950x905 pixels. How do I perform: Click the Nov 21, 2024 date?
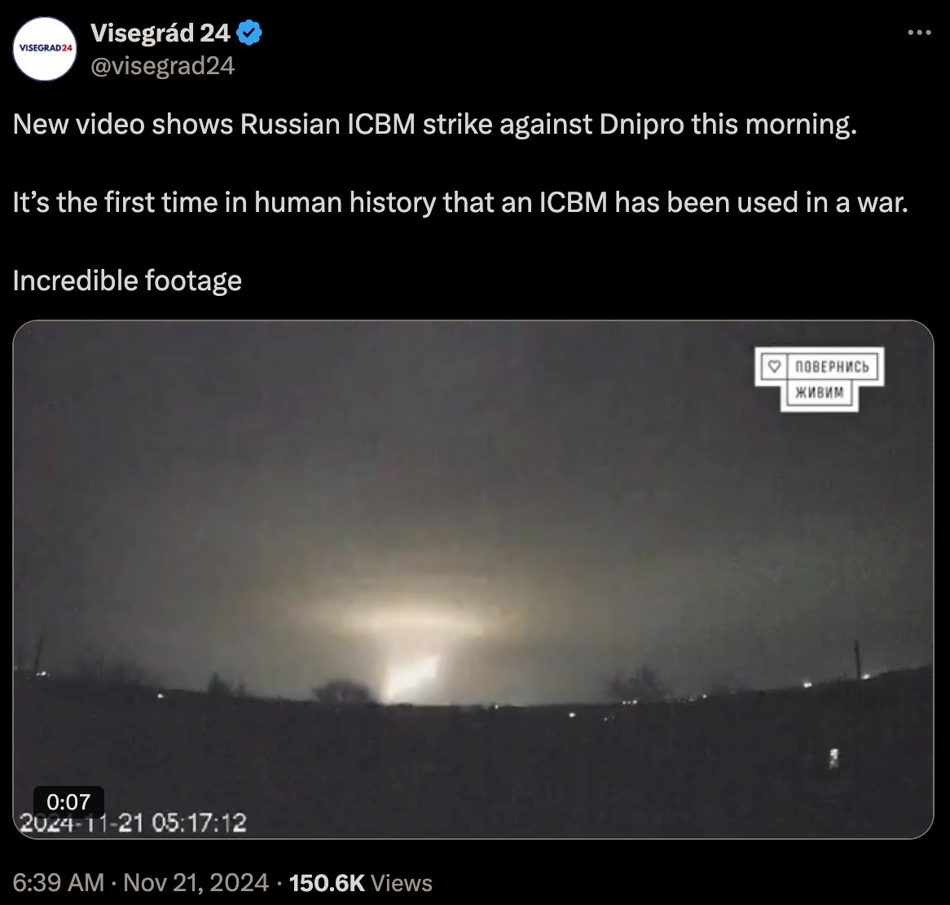point(196,882)
